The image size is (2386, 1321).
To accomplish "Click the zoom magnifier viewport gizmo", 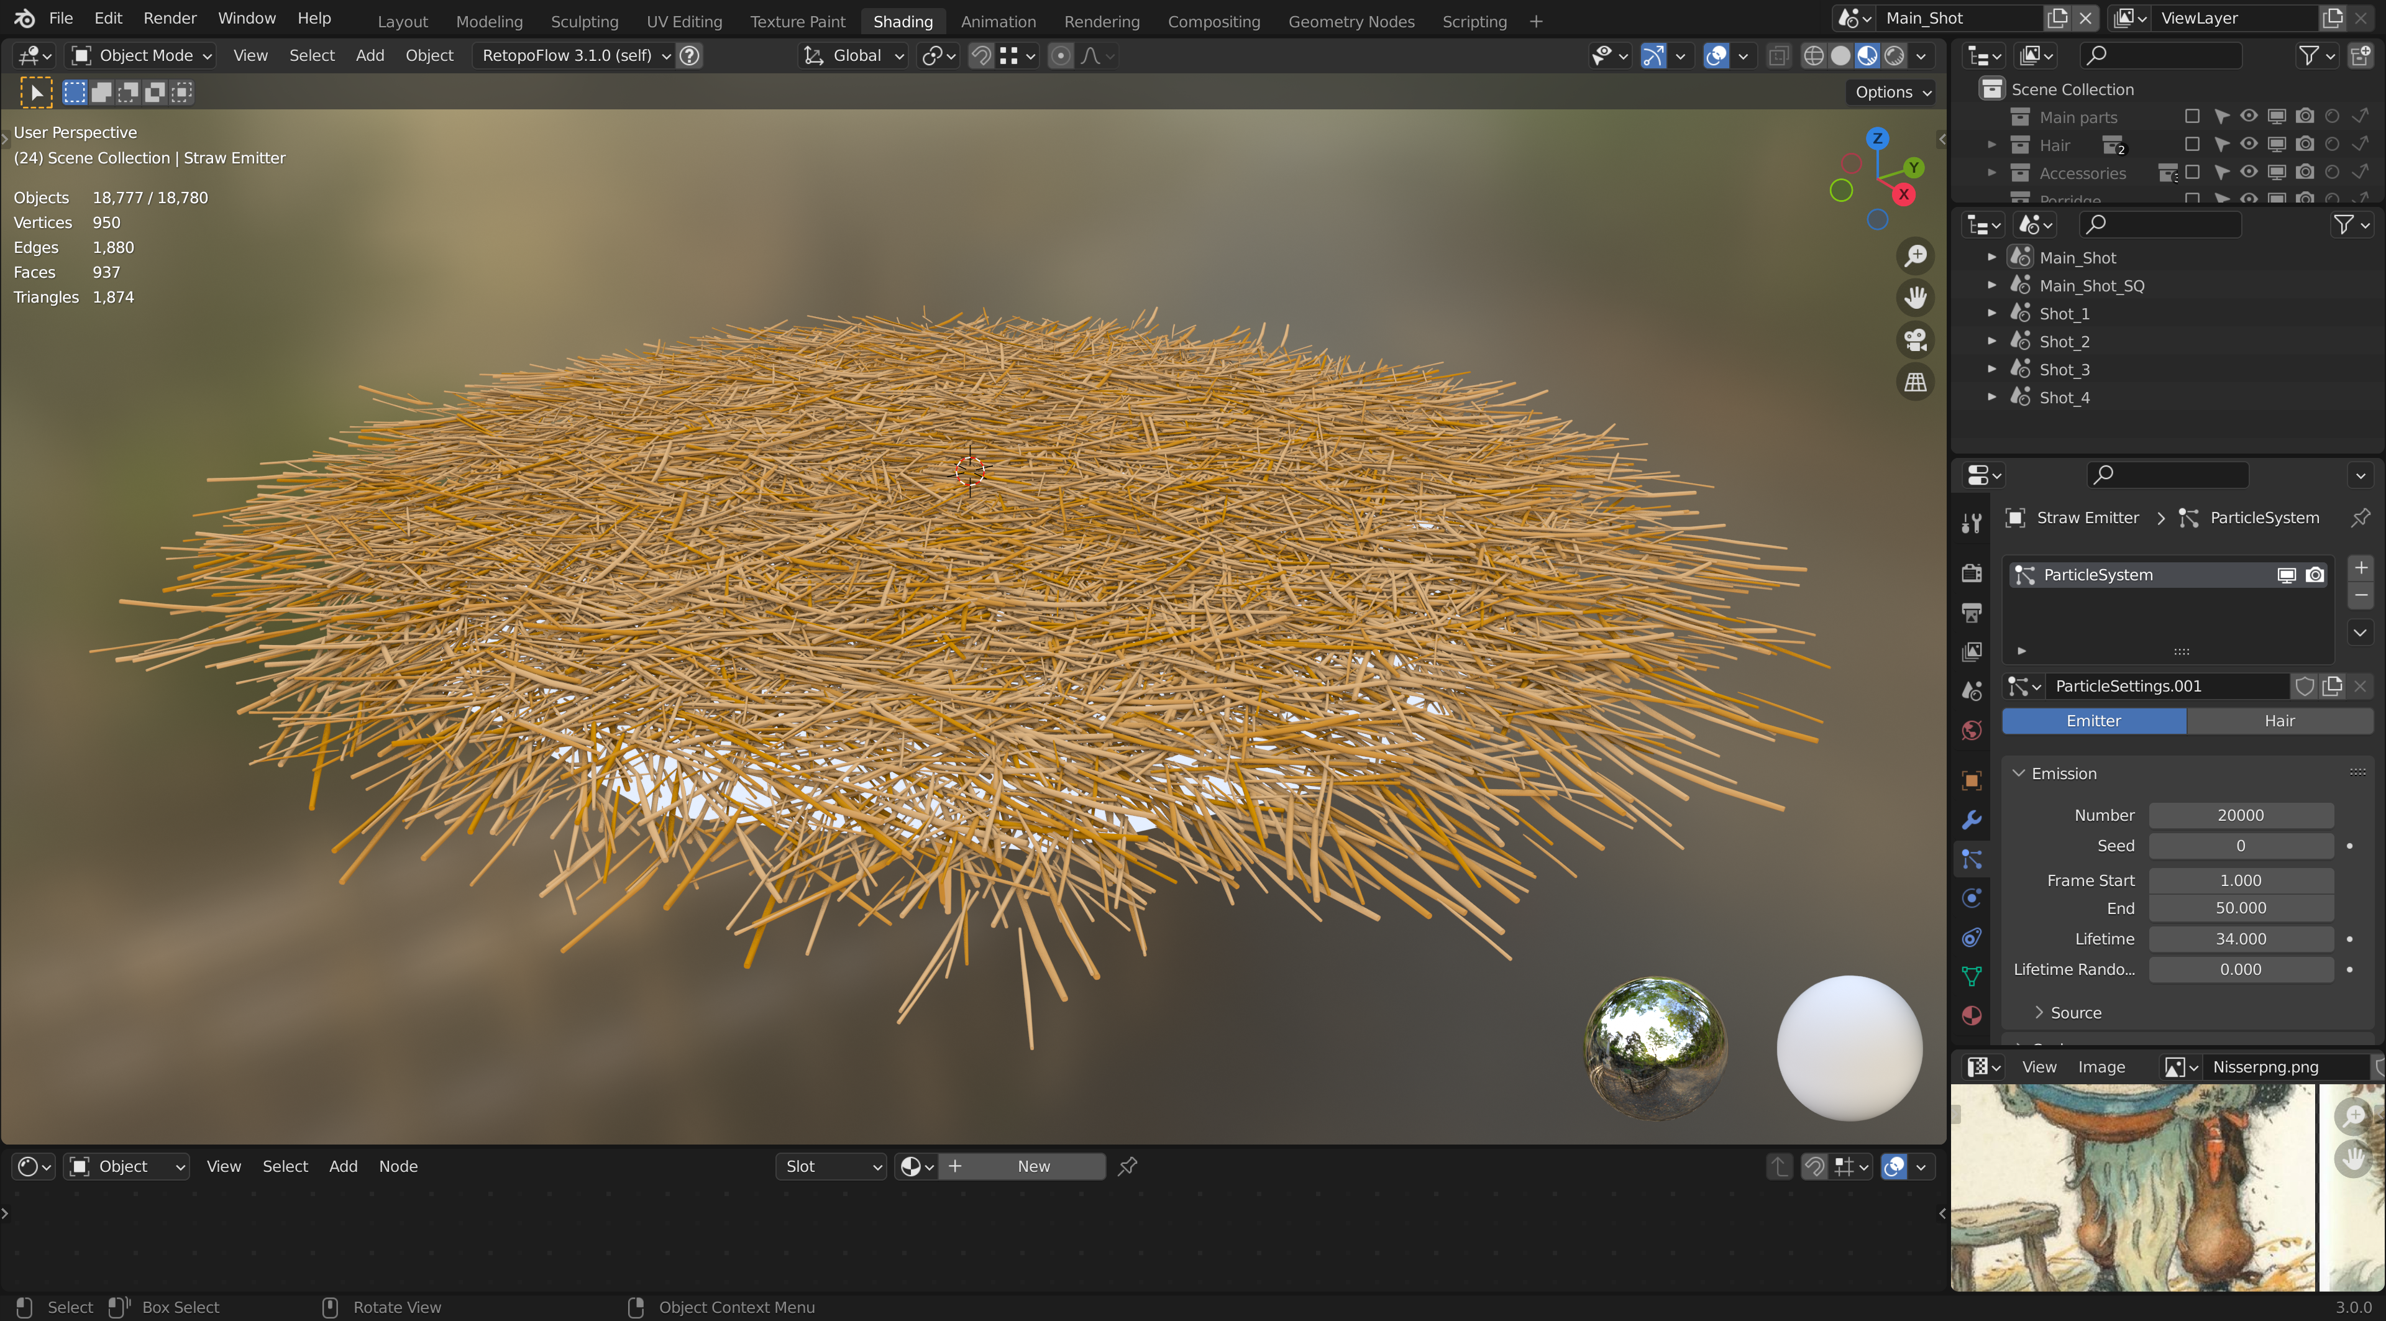I will tap(1914, 257).
